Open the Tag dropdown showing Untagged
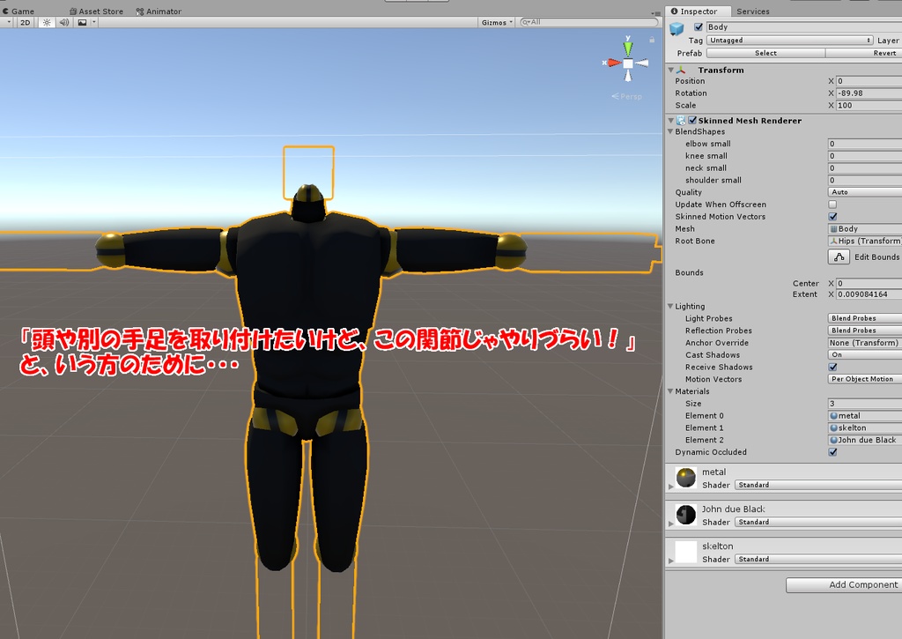The image size is (902, 639). pos(788,40)
